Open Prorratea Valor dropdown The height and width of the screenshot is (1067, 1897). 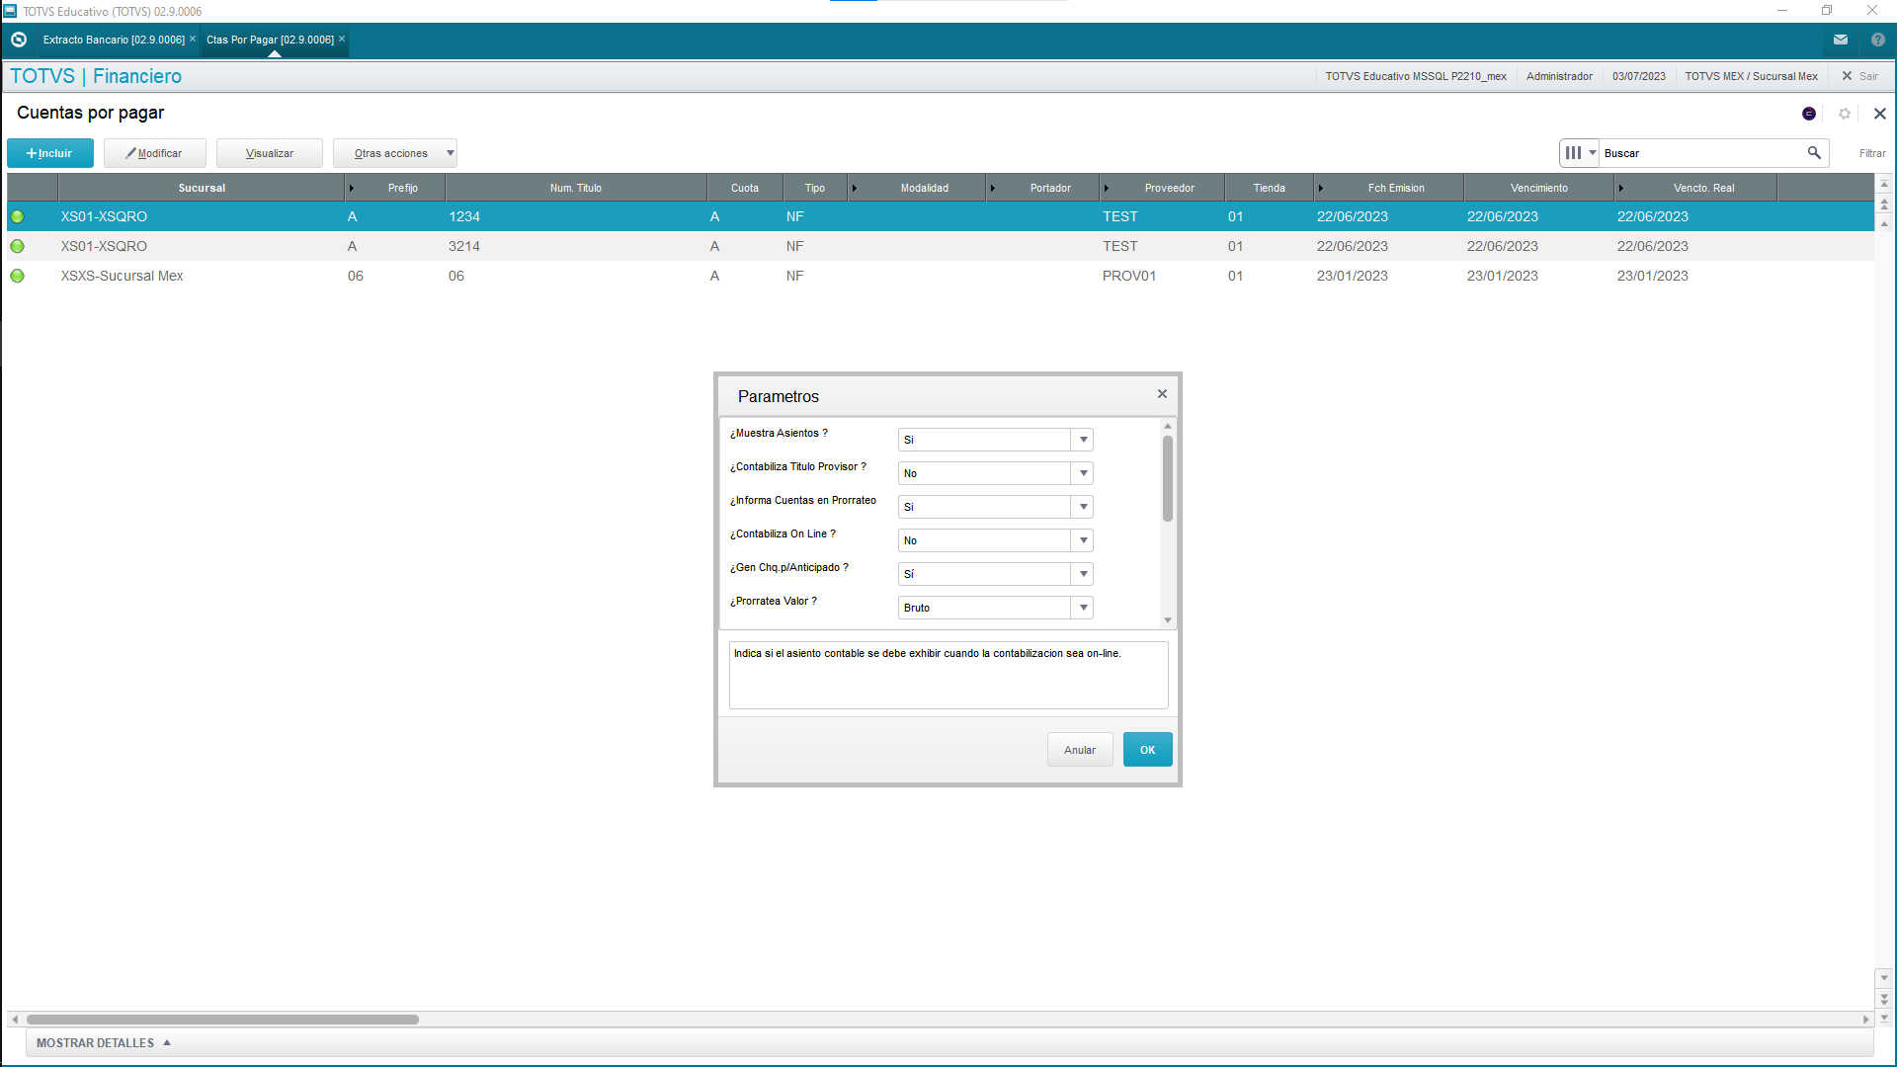click(x=1084, y=608)
